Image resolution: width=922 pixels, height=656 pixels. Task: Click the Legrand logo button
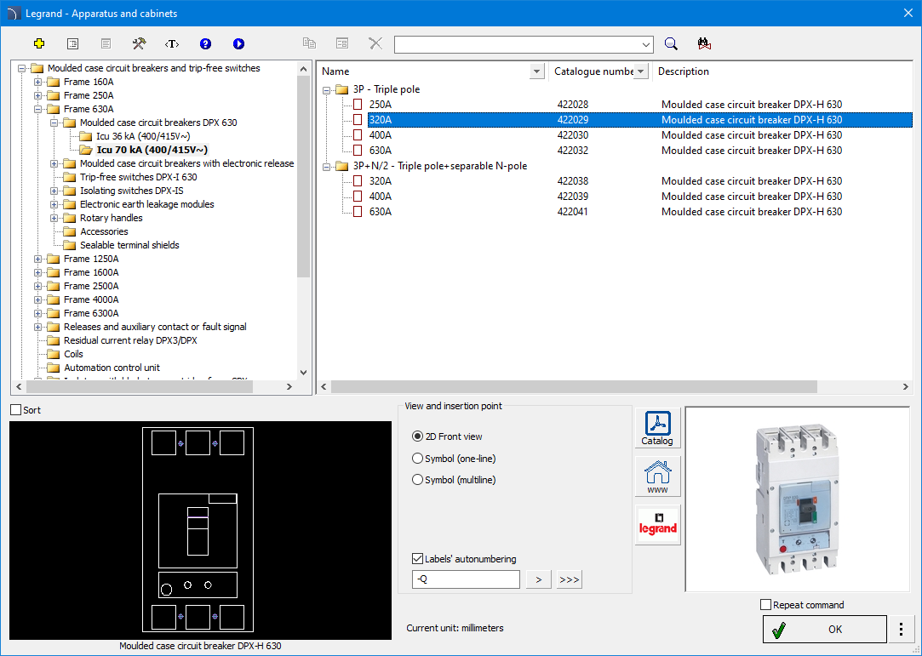(x=657, y=525)
